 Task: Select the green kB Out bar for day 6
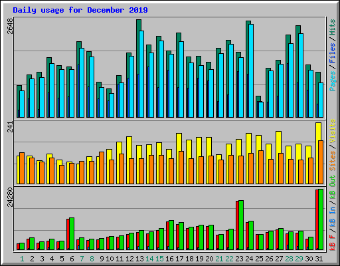[72, 233]
